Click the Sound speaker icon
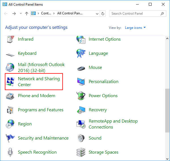The height and width of the screenshot is (161, 170). pos(81,138)
